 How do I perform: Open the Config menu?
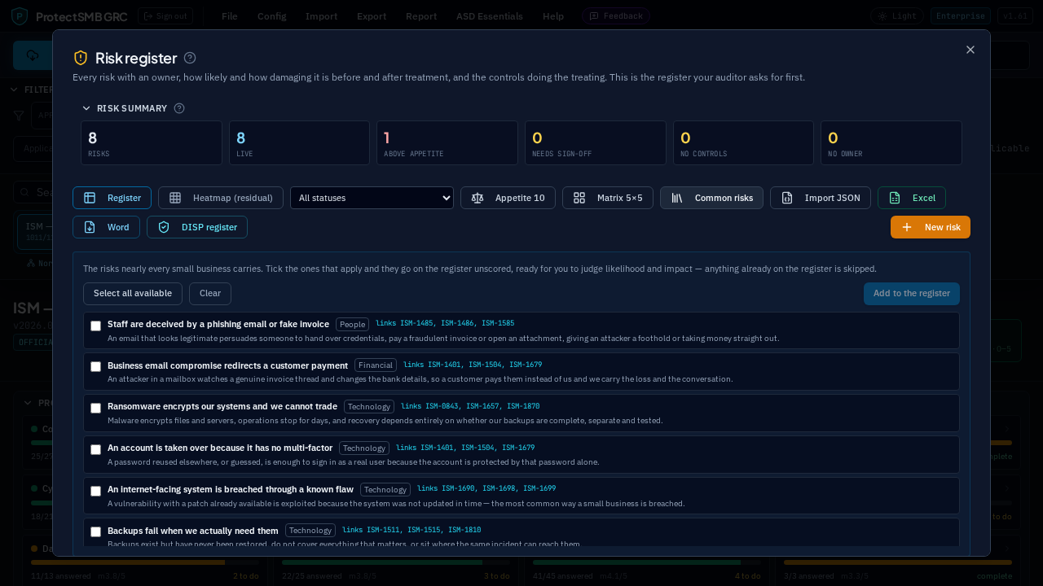tap(271, 16)
